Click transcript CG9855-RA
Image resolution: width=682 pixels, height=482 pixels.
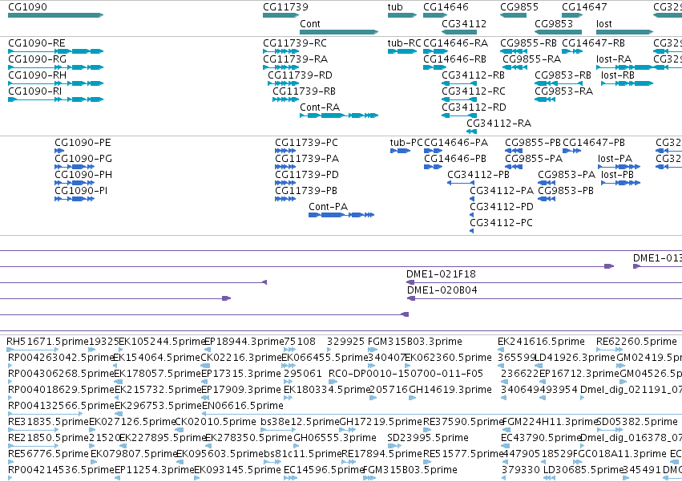[x=515, y=67]
